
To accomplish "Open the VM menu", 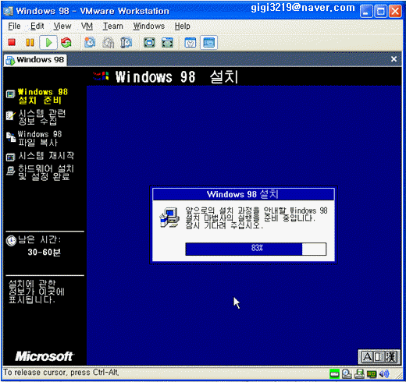I will click(87, 26).
